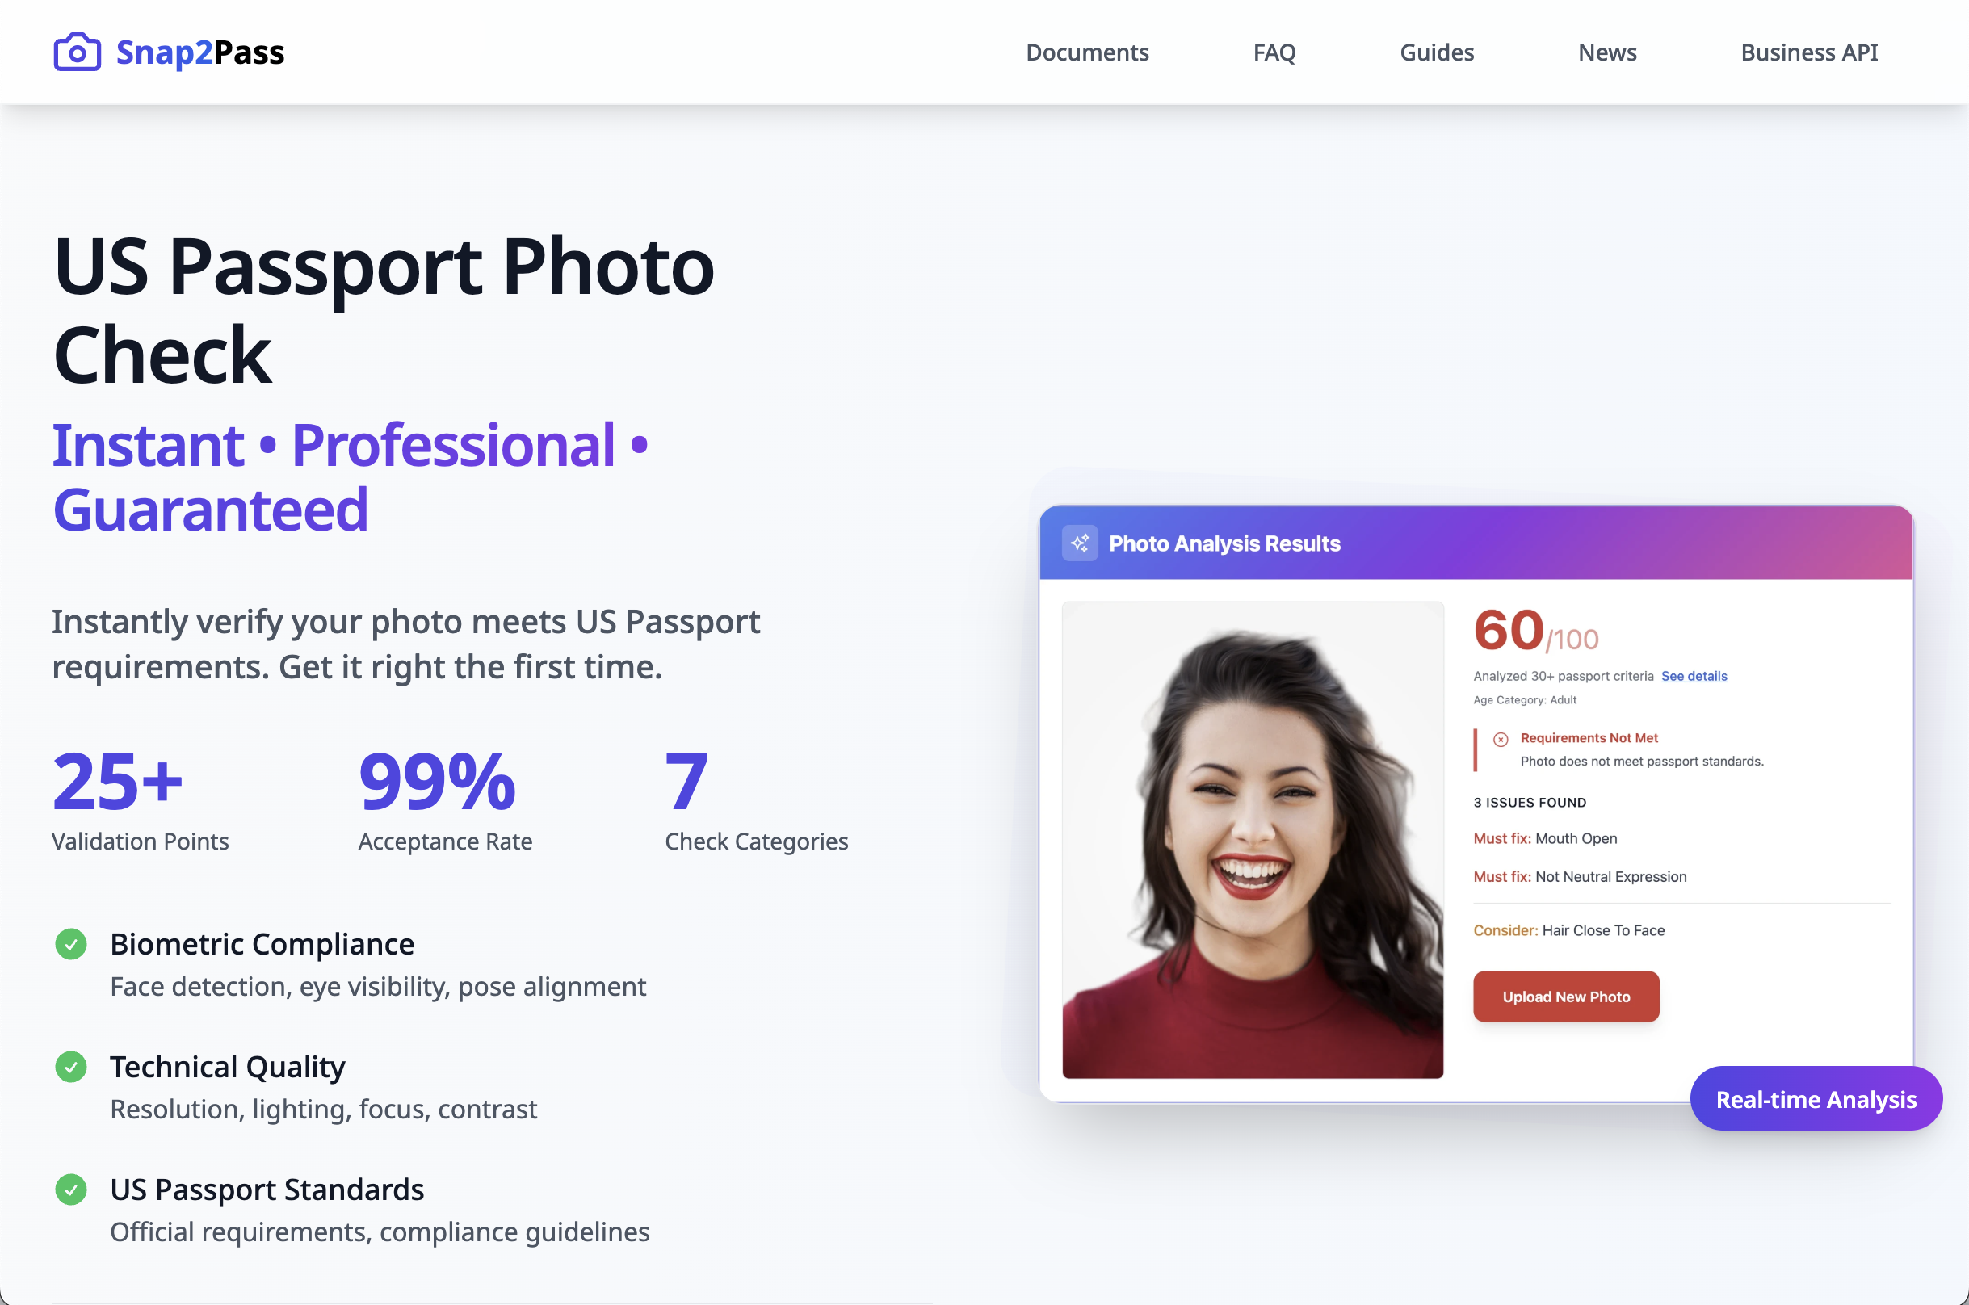Click the 60/100 score value

click(x=1535, y=631)
